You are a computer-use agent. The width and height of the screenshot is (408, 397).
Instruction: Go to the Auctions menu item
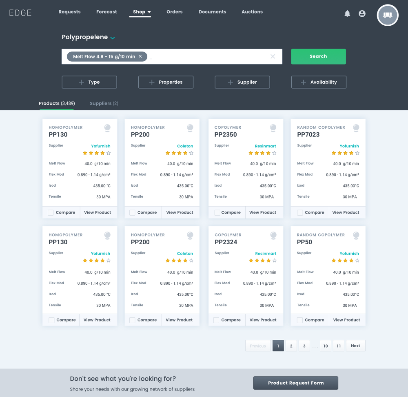tap(252, 12)
